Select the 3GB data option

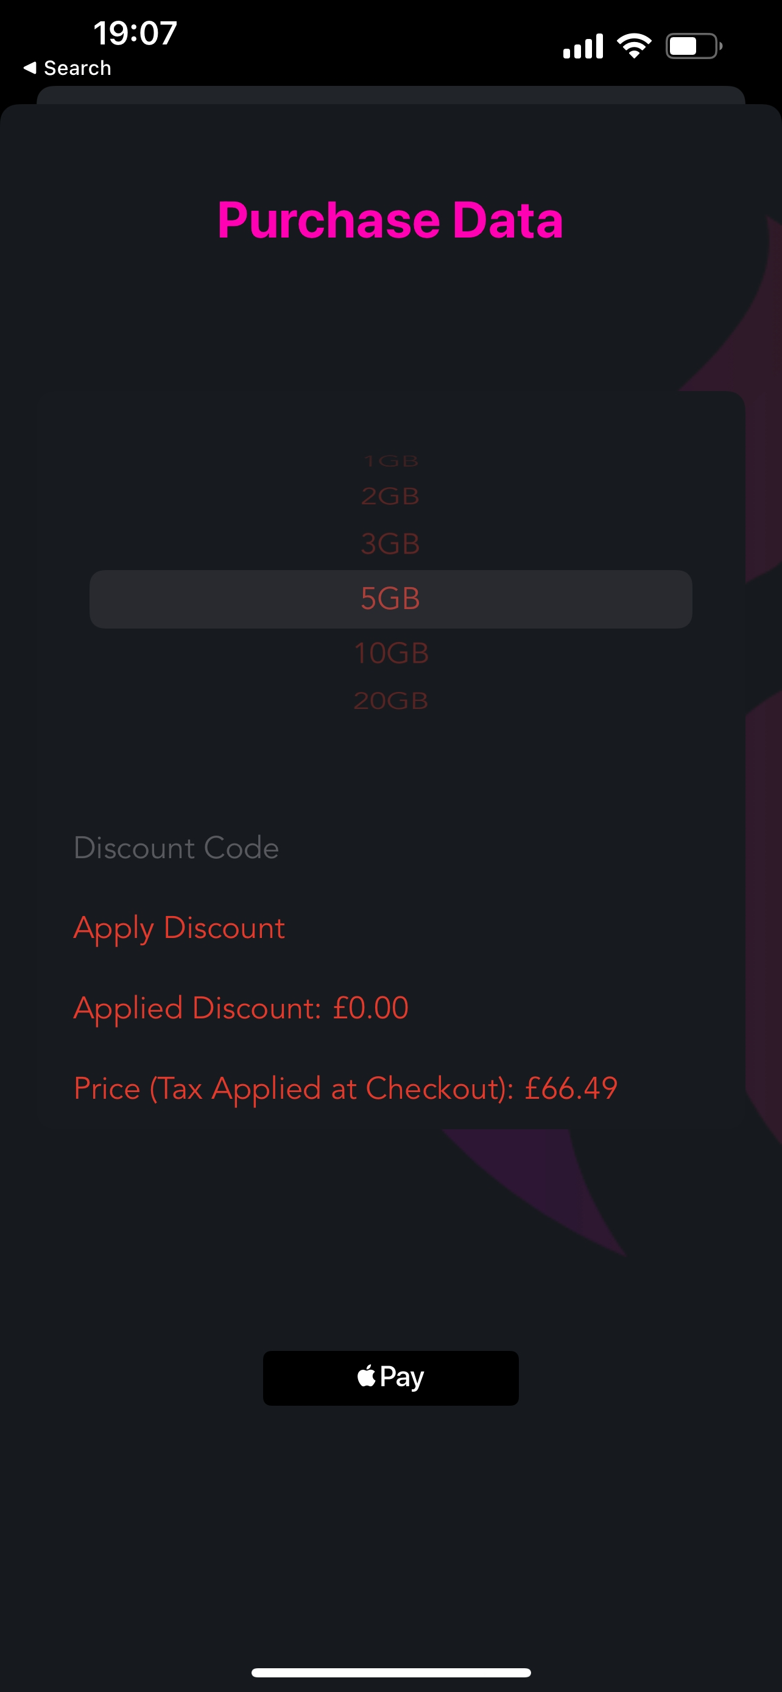click(x=390, y=544)
